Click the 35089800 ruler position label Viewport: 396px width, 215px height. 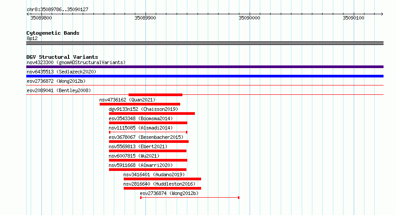(41, 18)
